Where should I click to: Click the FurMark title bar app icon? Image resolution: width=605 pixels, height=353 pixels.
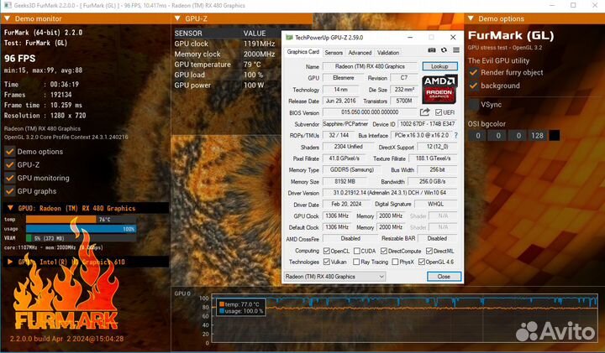(8, 5)
